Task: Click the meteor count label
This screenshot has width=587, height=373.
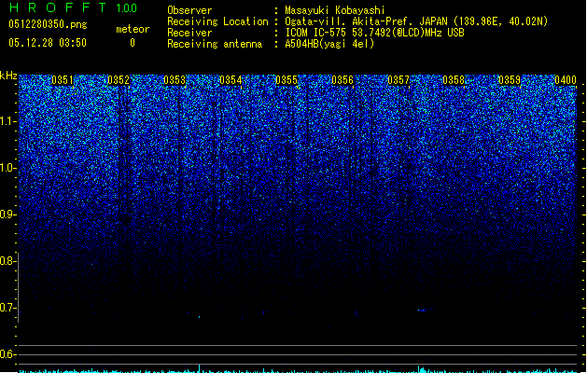Action: point(133,29)
